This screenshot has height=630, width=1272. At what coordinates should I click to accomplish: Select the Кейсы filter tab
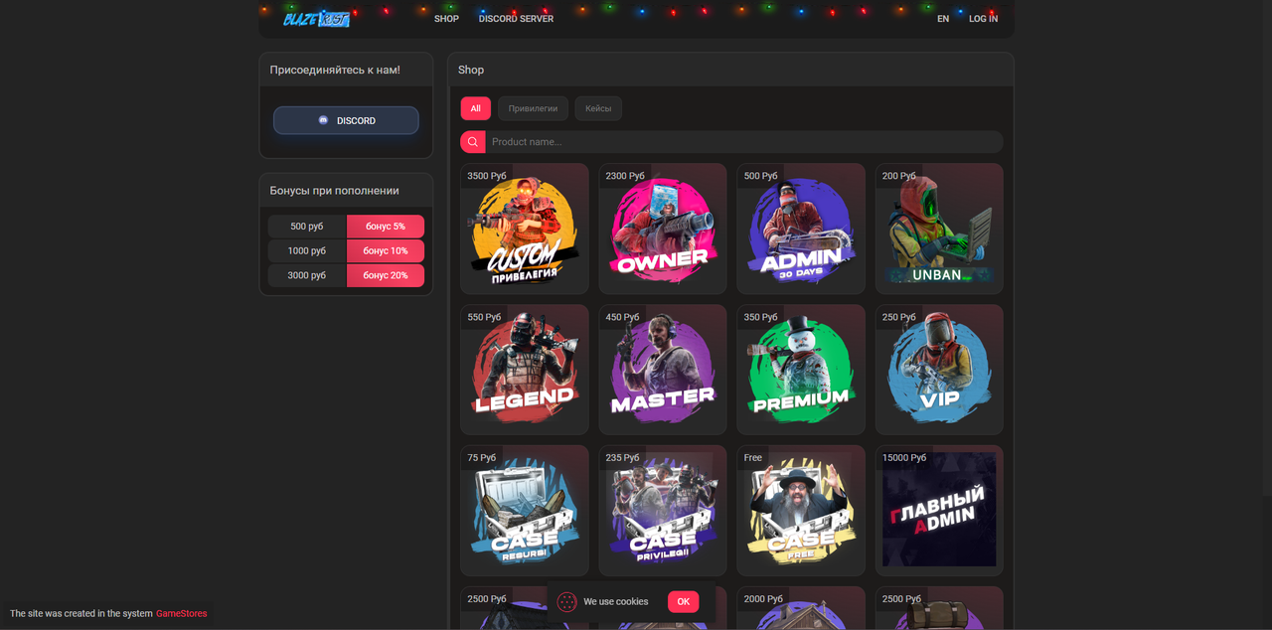pos(598,108)
